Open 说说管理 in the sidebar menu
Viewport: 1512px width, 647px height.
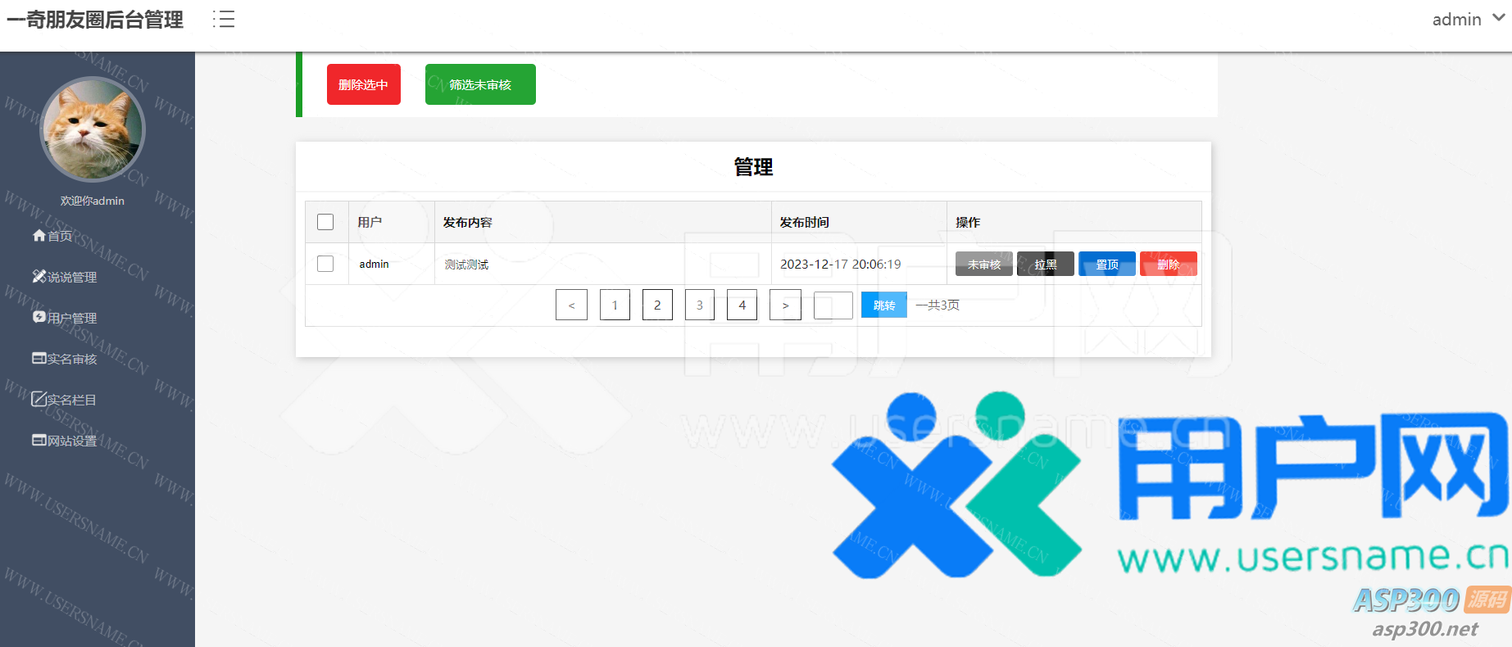(72, 277)
